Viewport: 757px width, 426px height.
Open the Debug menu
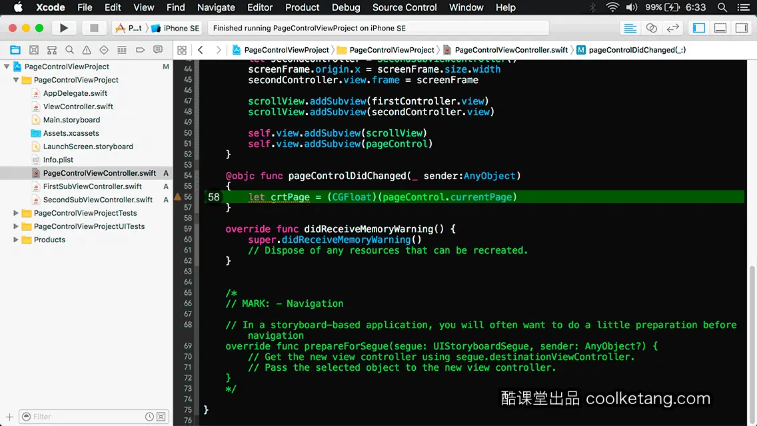click(x=346, y=7)
